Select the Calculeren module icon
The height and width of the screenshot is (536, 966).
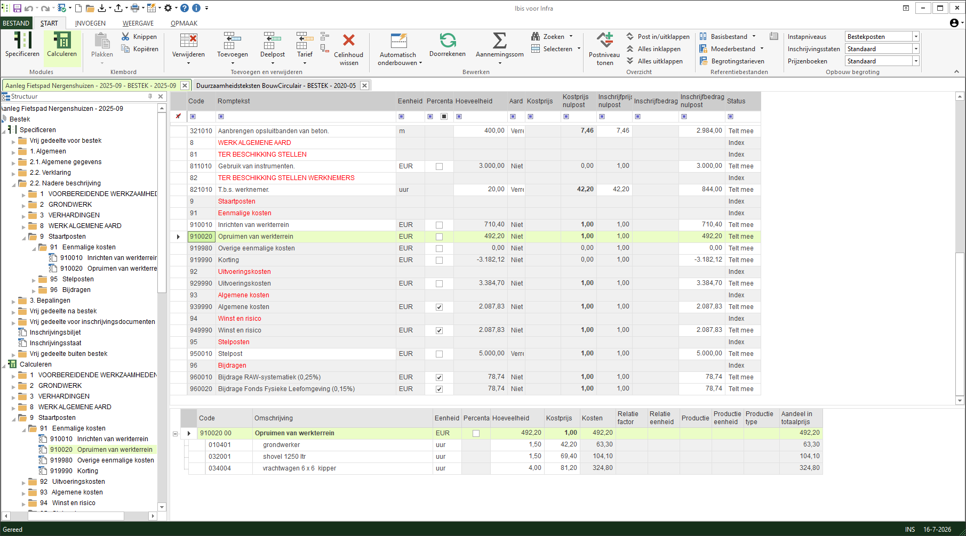tap(62, 40)
